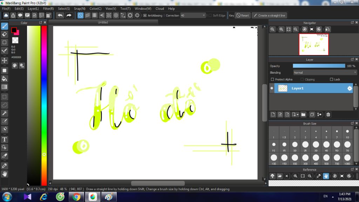Select the Brush tool in left toolbar
The height and width of the screenshot is (202, 359).
(4, 26)
